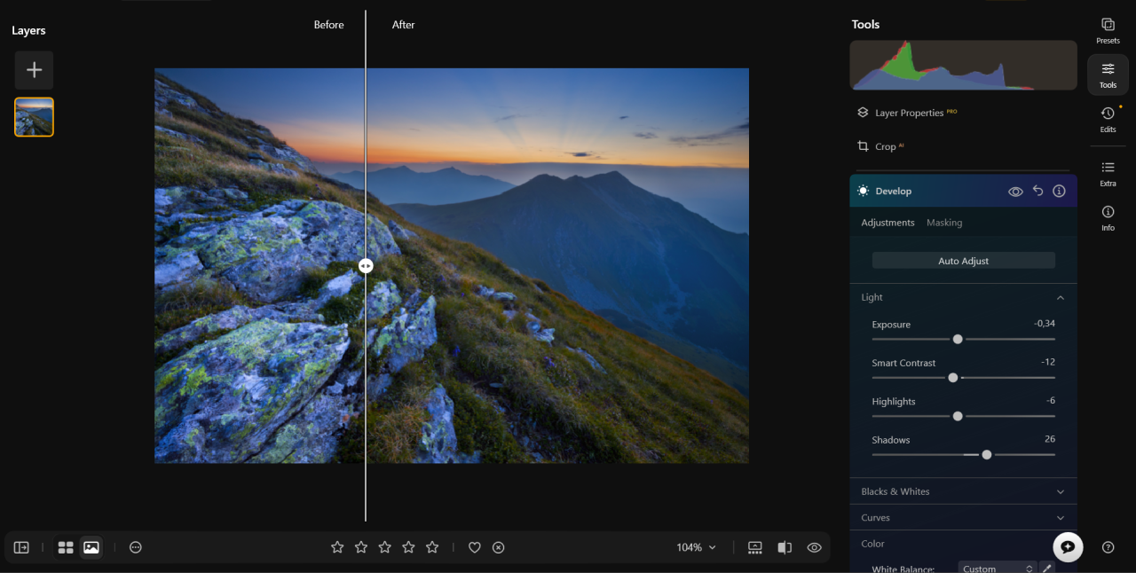Collapse the Light section

1060,298
